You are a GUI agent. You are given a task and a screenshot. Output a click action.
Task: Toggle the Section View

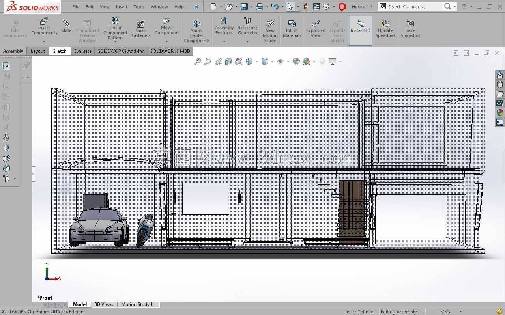(228, 62)
